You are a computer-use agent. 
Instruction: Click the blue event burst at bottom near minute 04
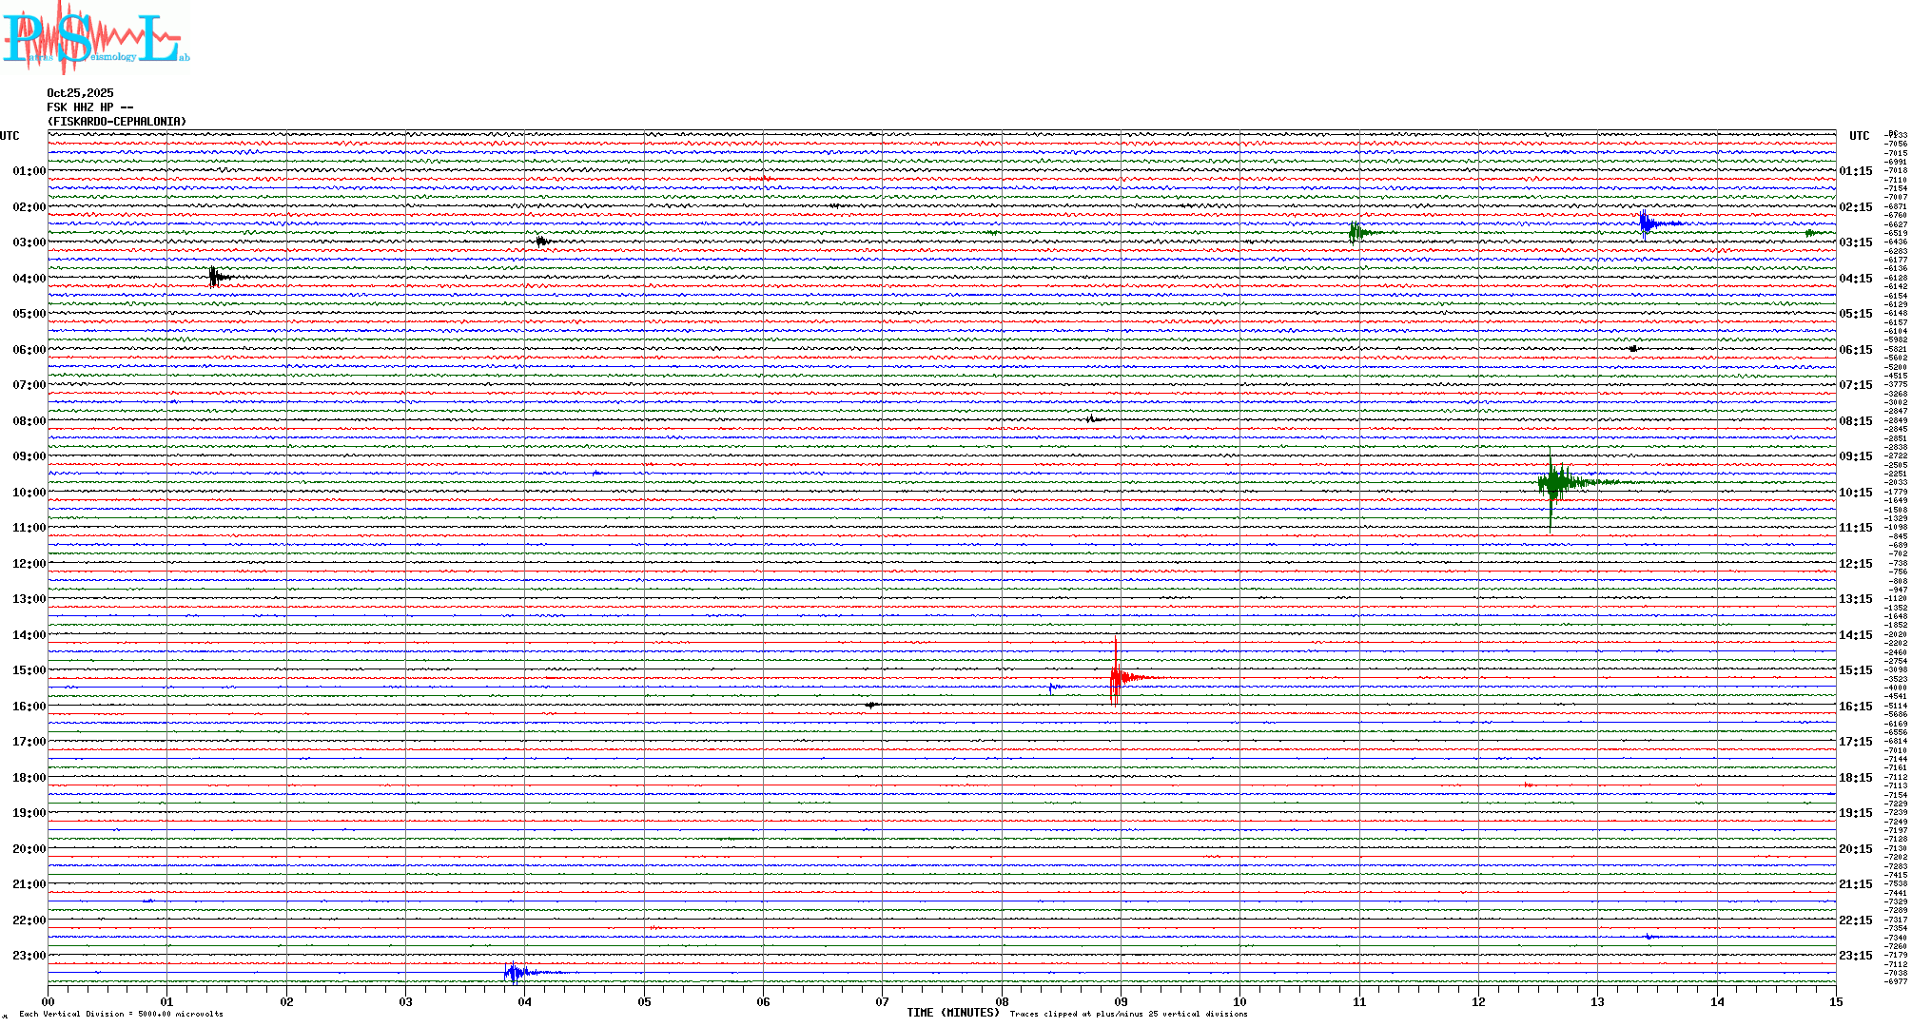point(515,972)
